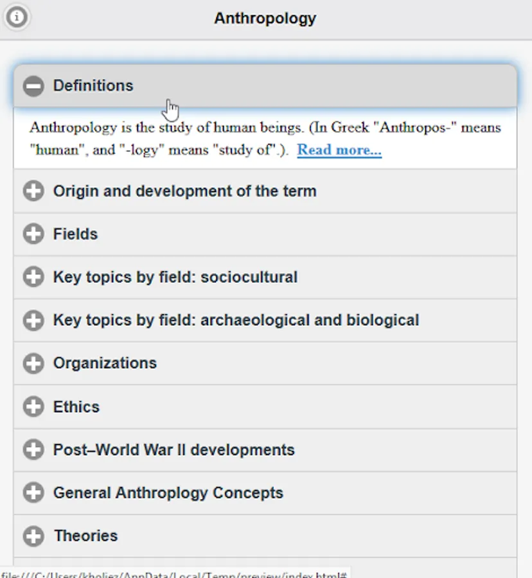Collapse Definitions section via minus icon
Image resolution: width=532 pixels, height=578 pixels.
33,86
